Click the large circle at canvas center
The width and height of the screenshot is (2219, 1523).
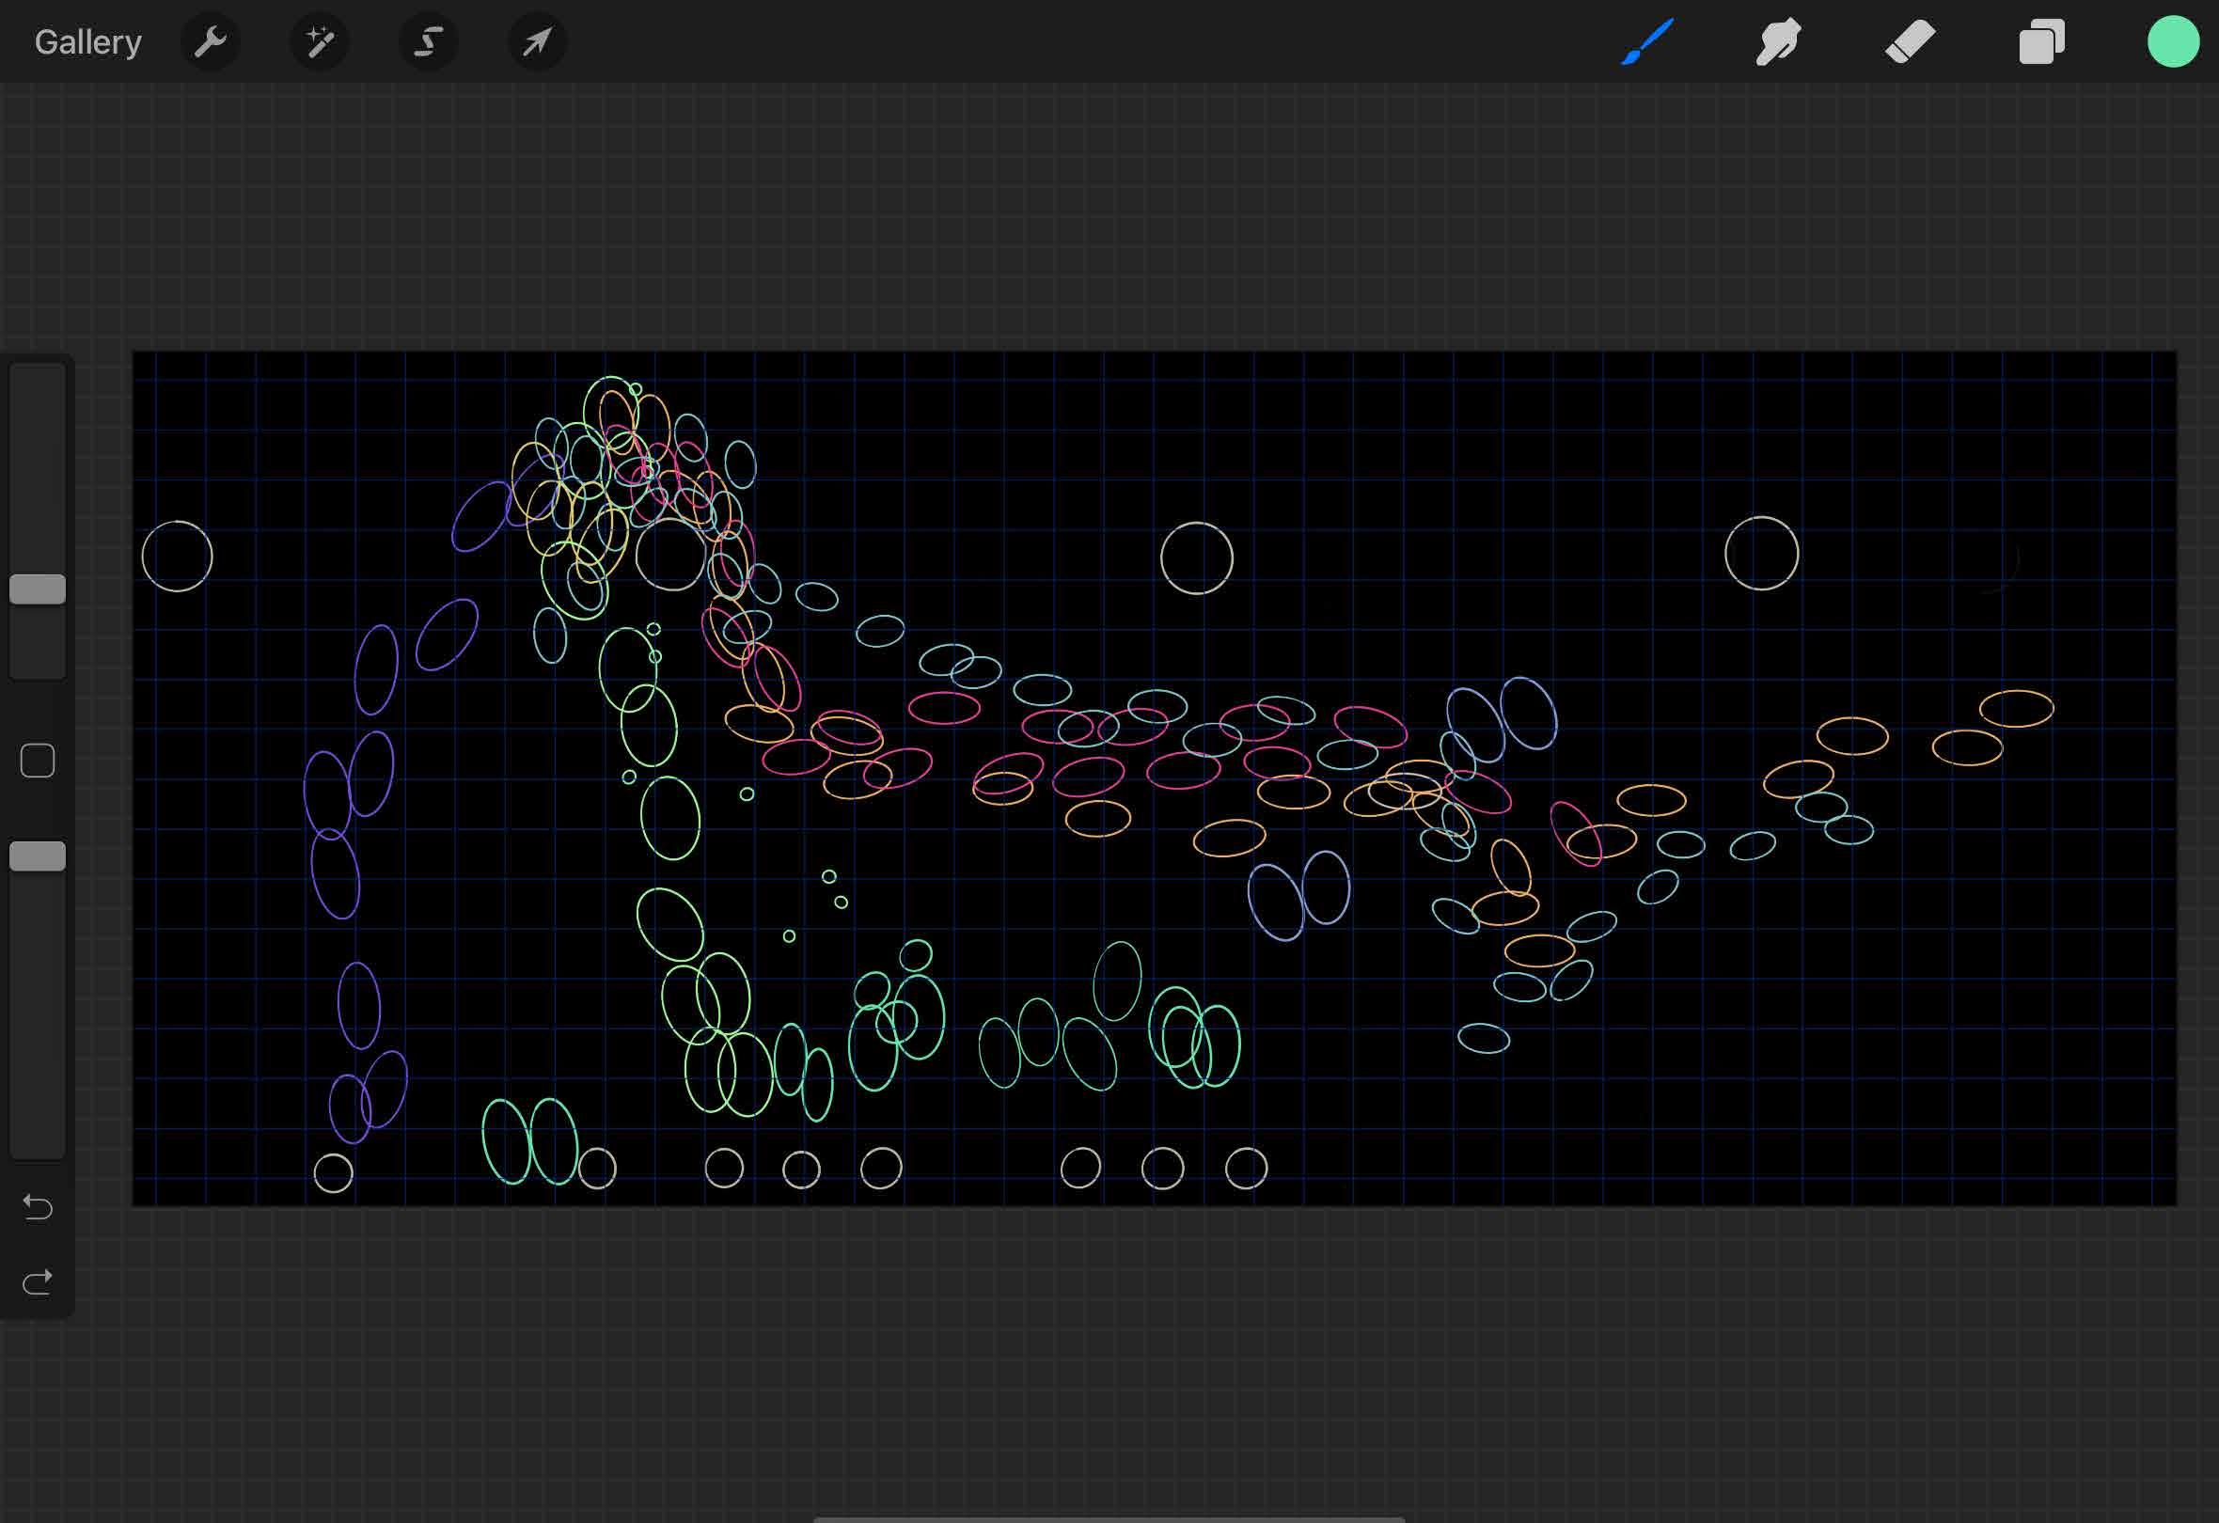tap(1196, 558)
